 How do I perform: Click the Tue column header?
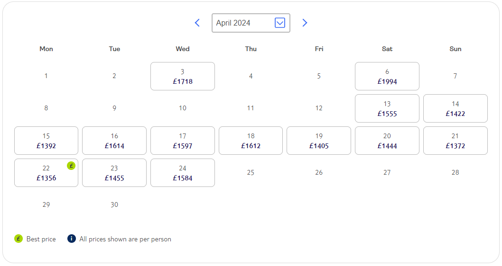pos(114,49)
